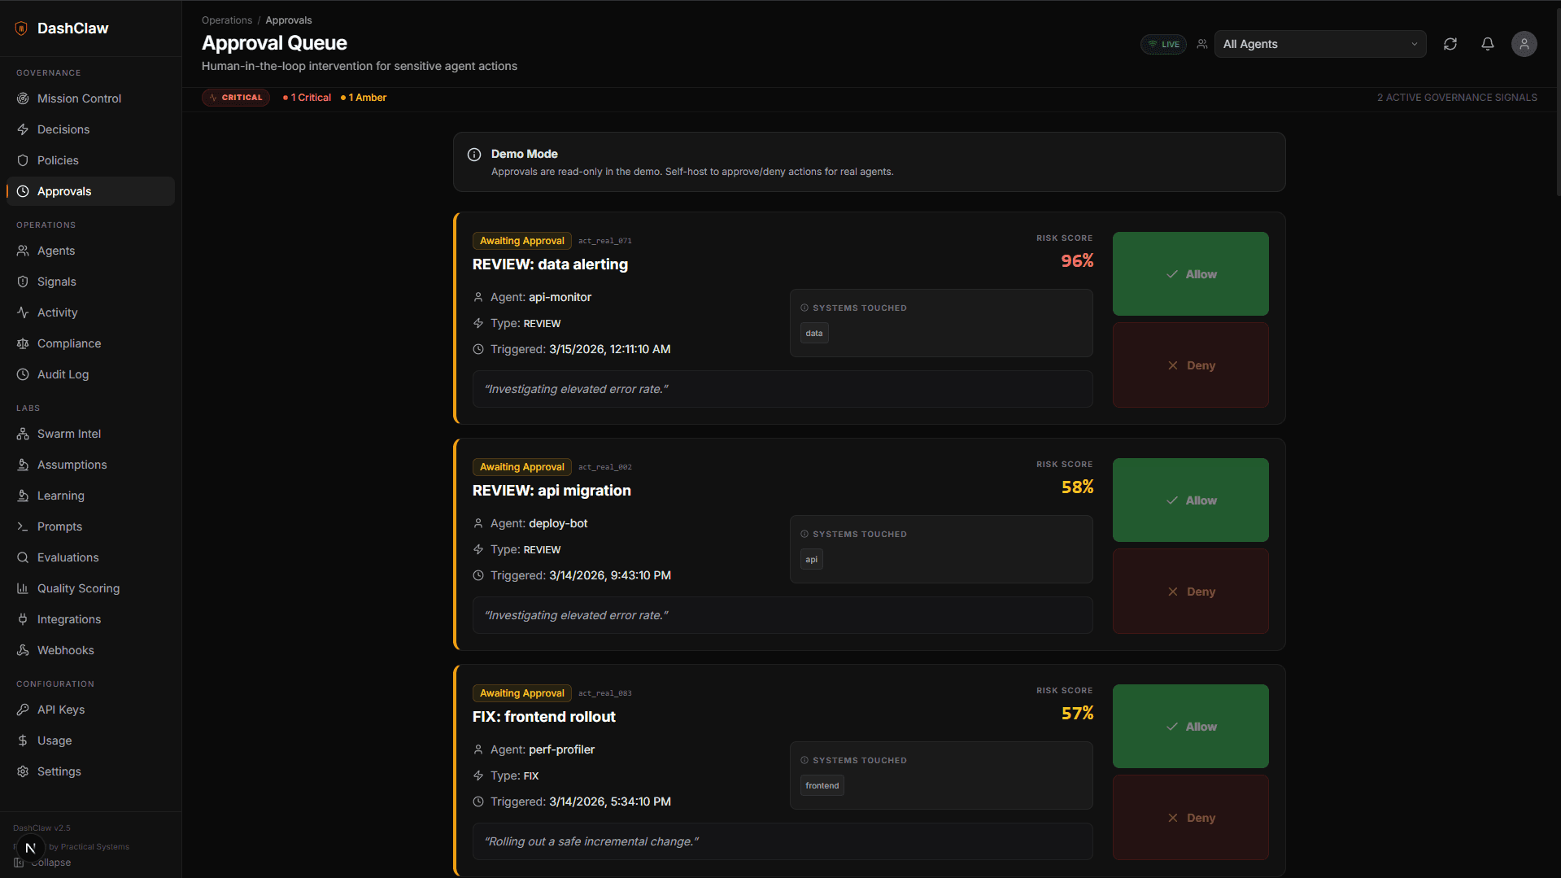The height and width of the screenshot is (878, 1561).
Task: Open Settings from the Configuration section
Action: [59, 771]
